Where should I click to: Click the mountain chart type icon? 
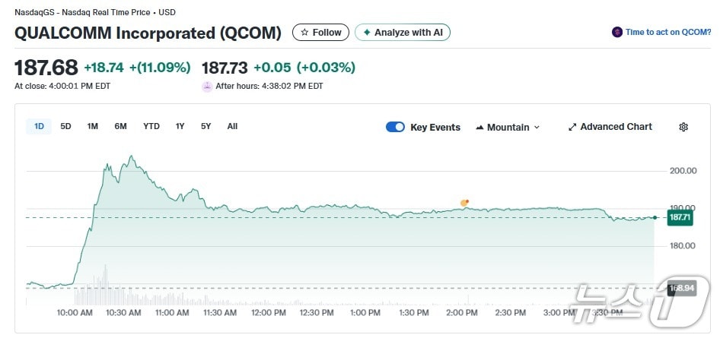pos(479,128)
